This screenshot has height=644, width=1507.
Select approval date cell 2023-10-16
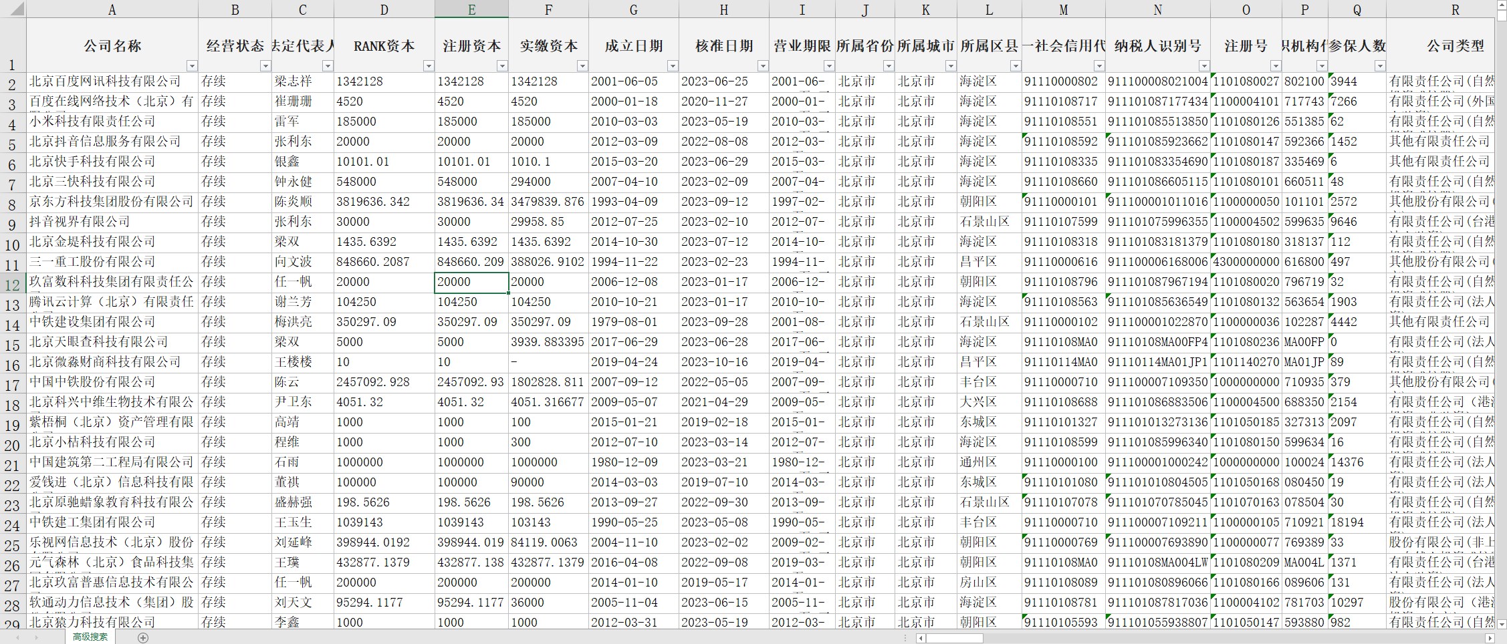(x=724, y=363)
